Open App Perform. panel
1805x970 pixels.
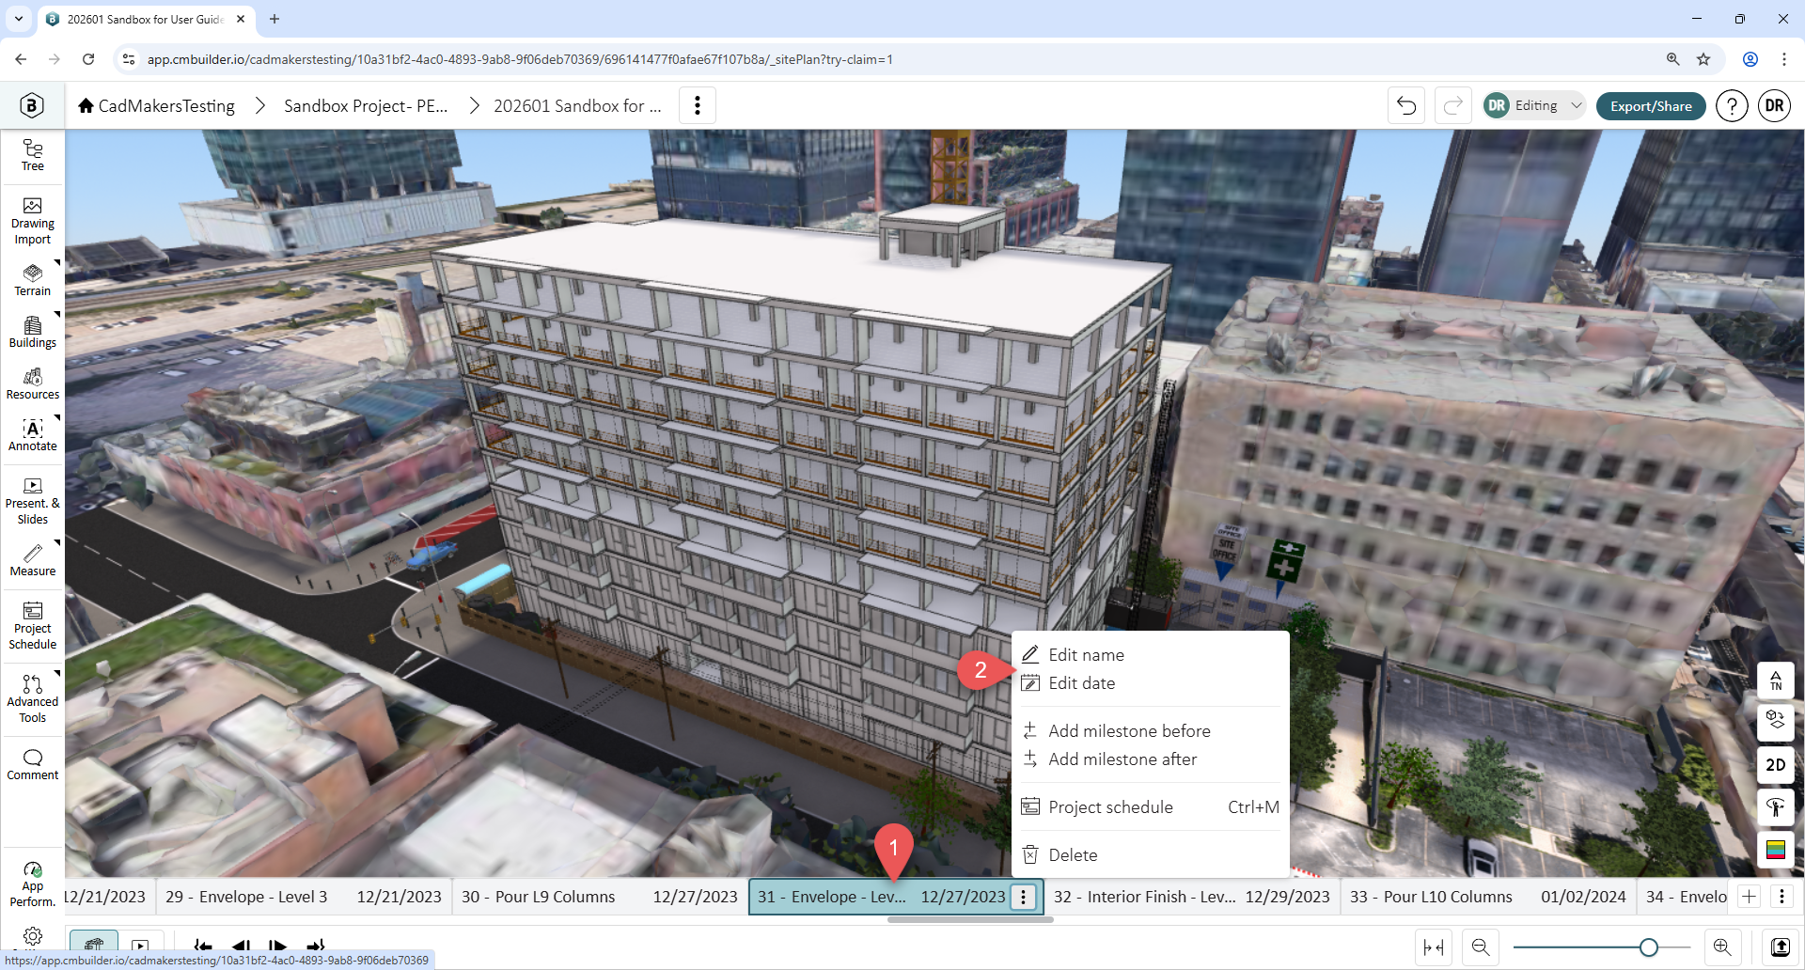33,884
